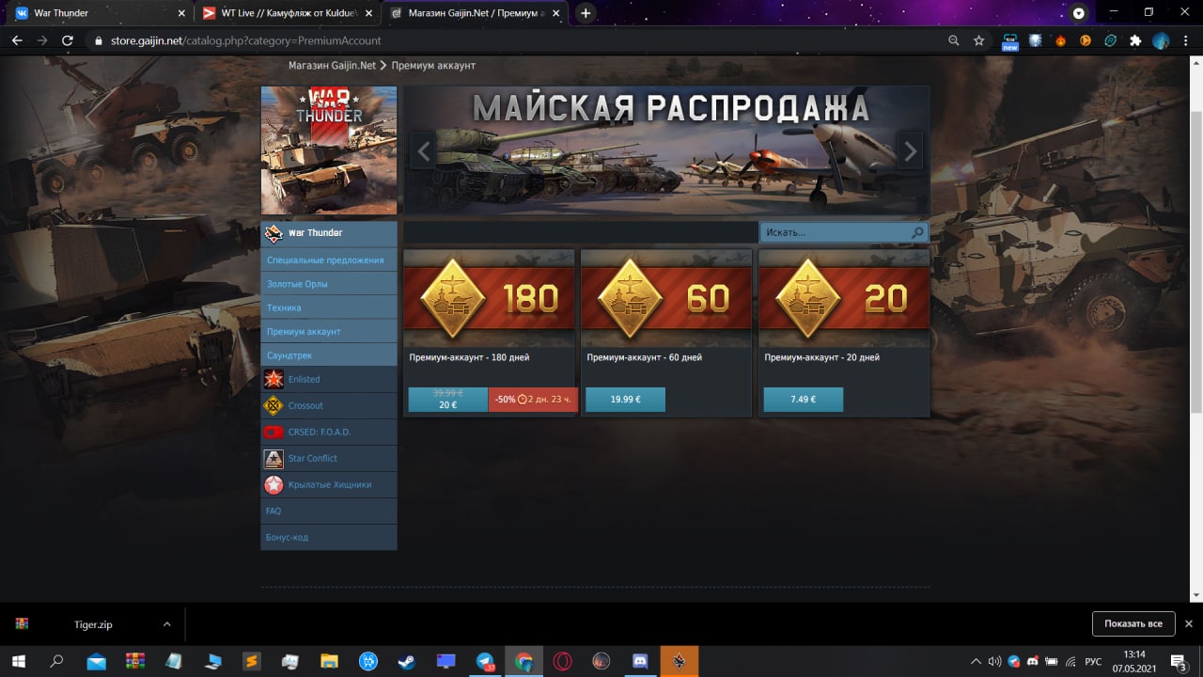Click the -50% discount timer badge
Image resolution: width=1203 pixels, height=677 pixels.
(533, 400)
